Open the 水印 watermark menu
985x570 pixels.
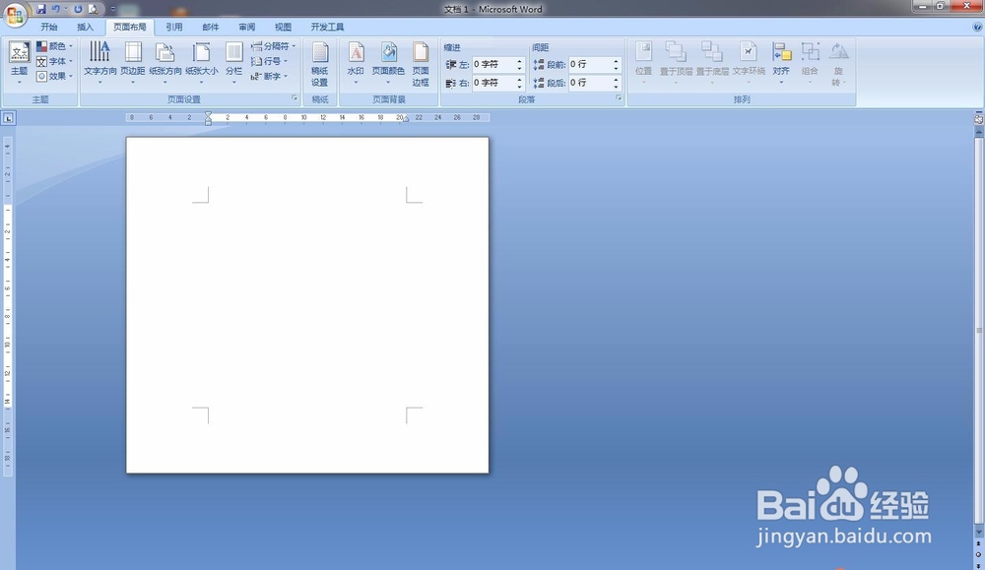click(356, 63)
